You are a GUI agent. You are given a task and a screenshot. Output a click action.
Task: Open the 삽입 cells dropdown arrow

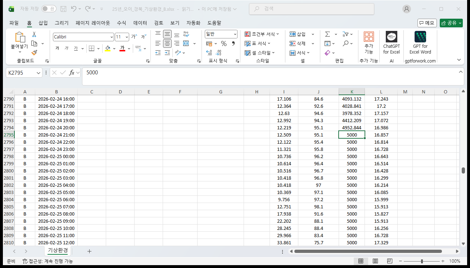(x=312, y=34)
